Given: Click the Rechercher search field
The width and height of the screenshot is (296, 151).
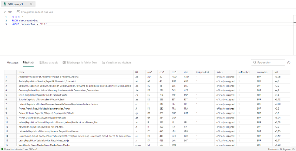Looking at the screenshot, I should pos(268,62).
